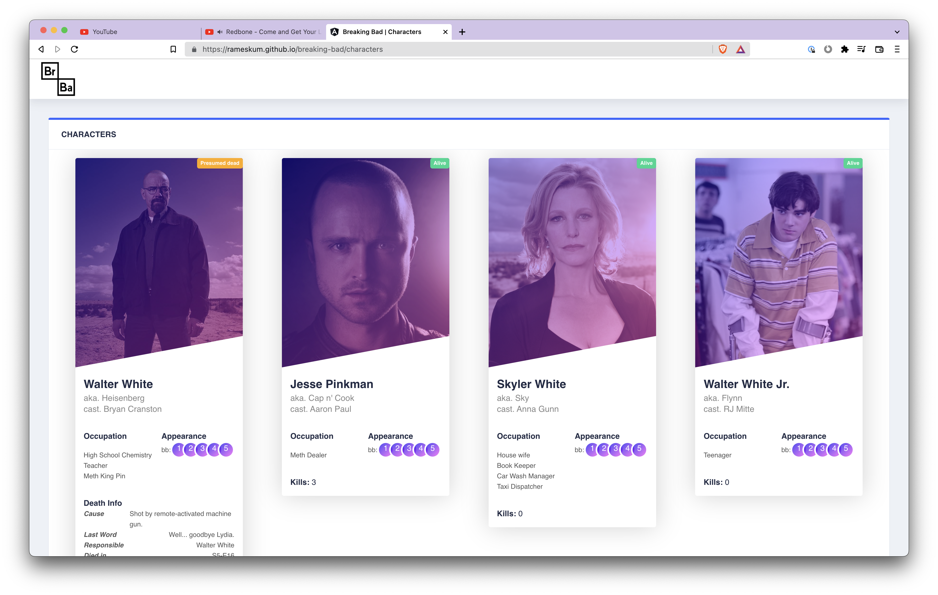Go back to the previous page
Screen dimensions: 938x595
pyautogui.click(x=41, y=49)
